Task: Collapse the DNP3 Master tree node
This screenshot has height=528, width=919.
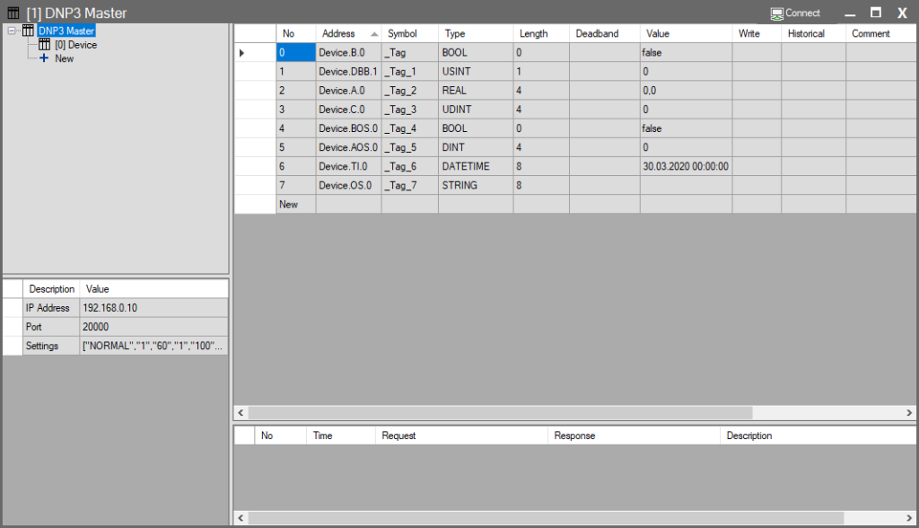Action: [x=11, y=31]
